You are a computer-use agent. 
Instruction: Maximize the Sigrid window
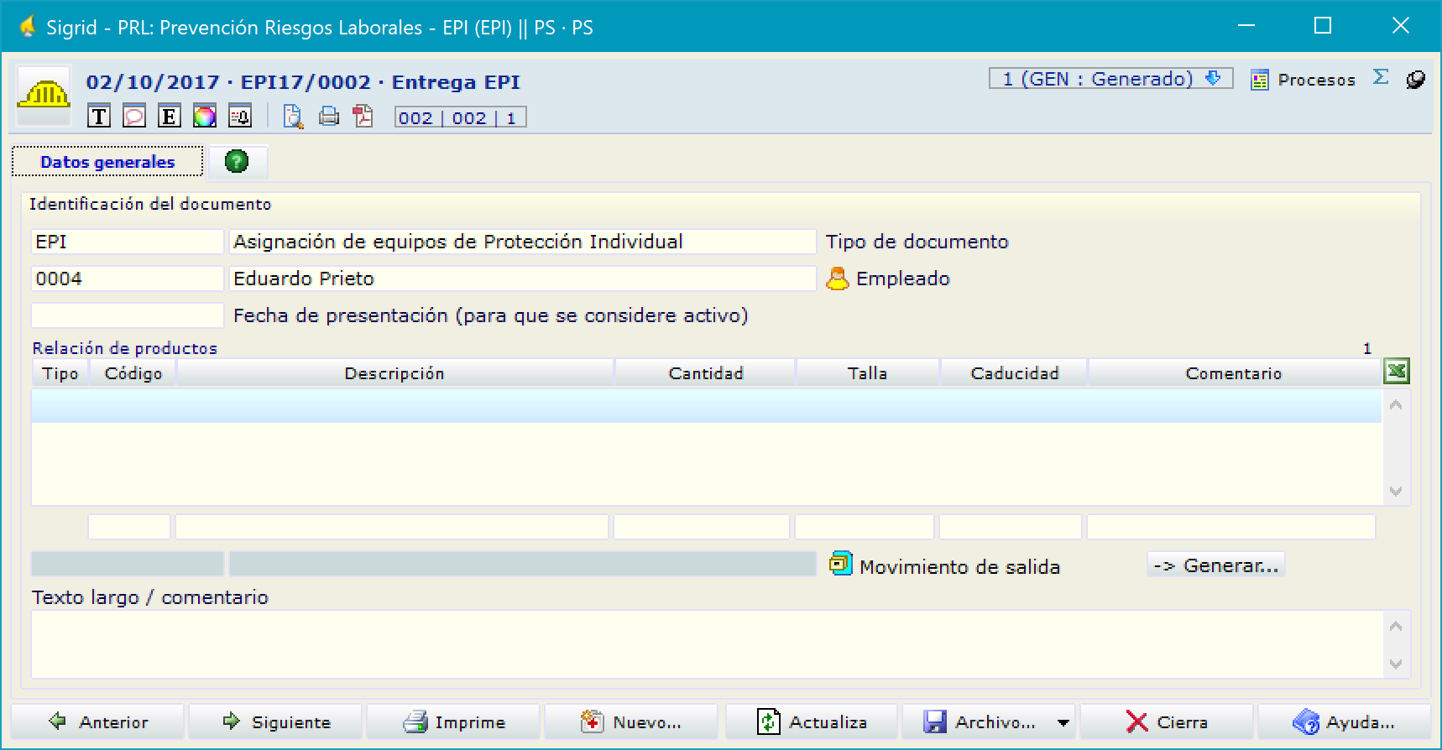1323,26
